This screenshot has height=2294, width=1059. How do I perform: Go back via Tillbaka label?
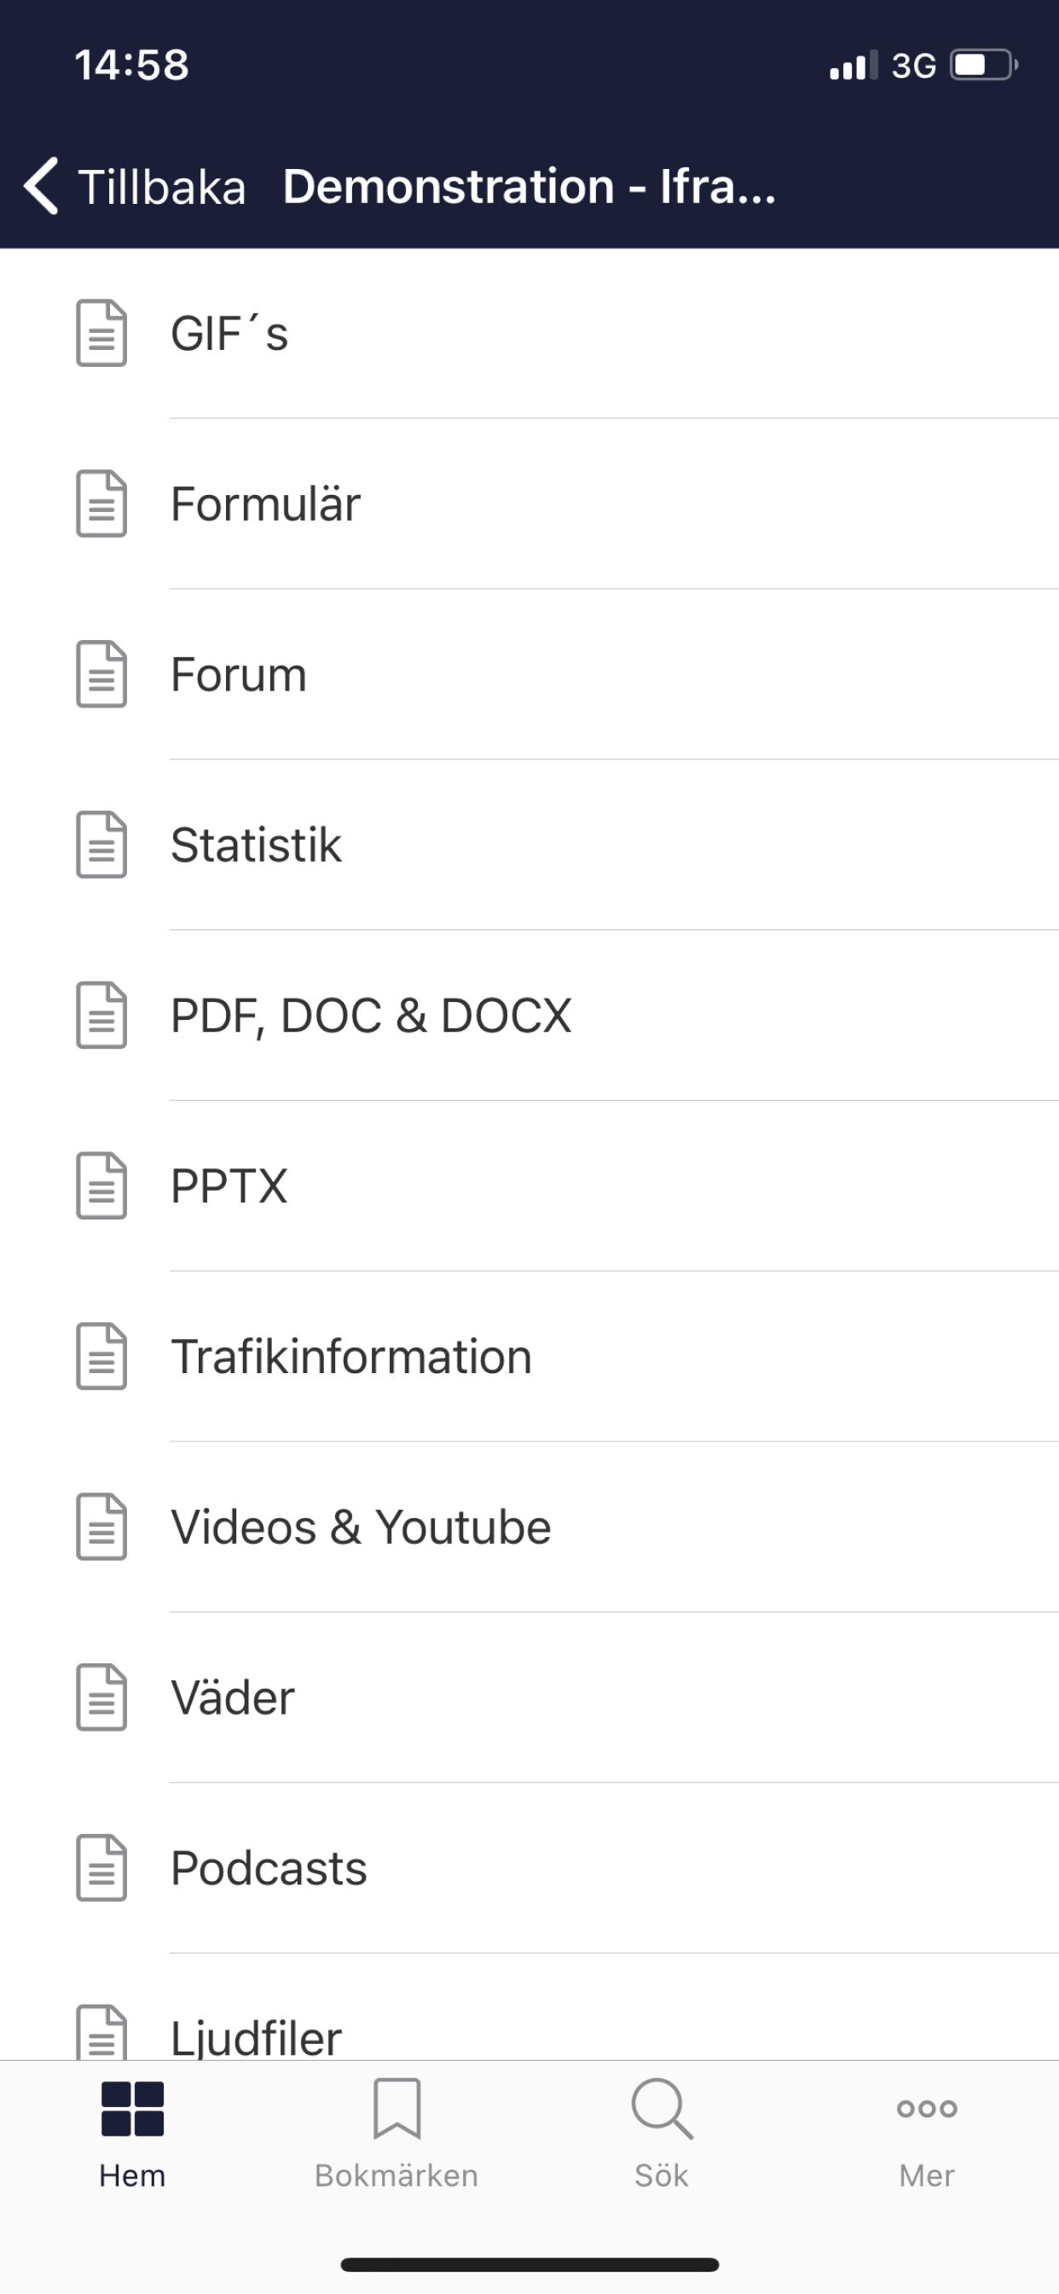click(162, 187)
